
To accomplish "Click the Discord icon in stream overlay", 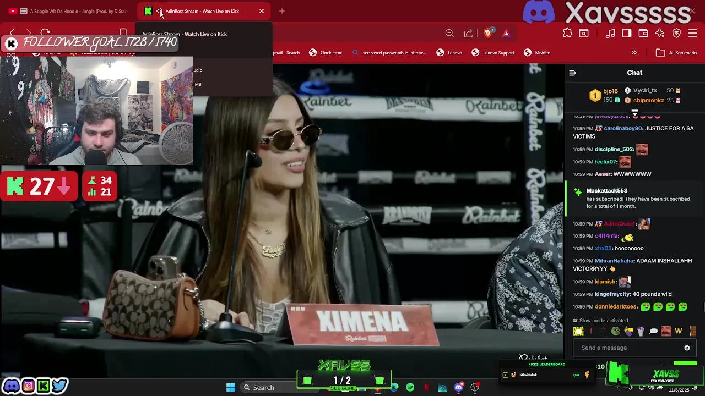I will tap(12, 386).
